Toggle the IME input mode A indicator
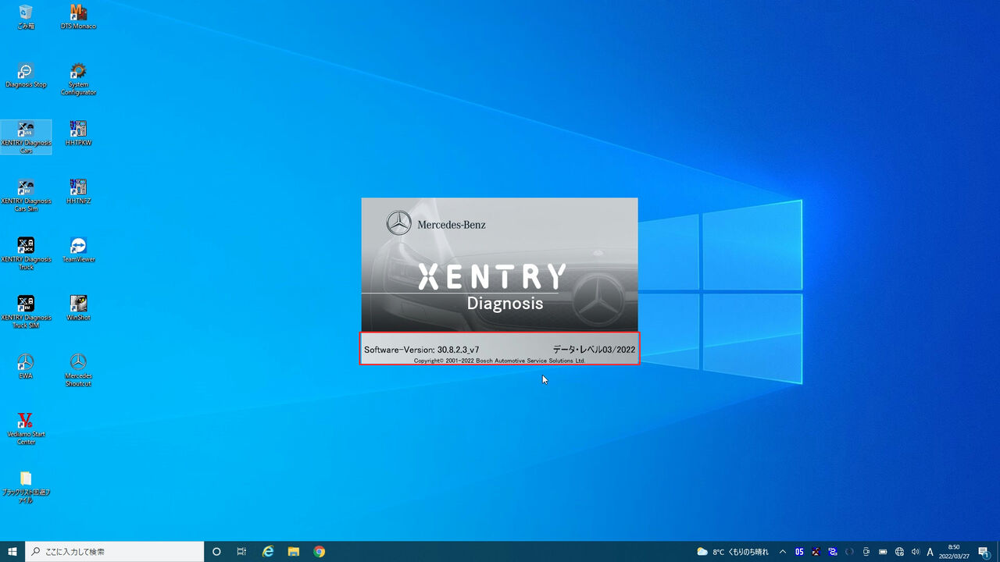 pyautogui.click(x=930, y=552)
